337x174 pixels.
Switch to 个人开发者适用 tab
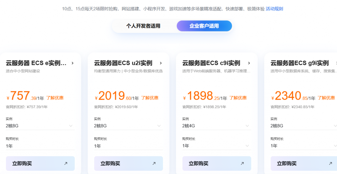click(143, 26)
